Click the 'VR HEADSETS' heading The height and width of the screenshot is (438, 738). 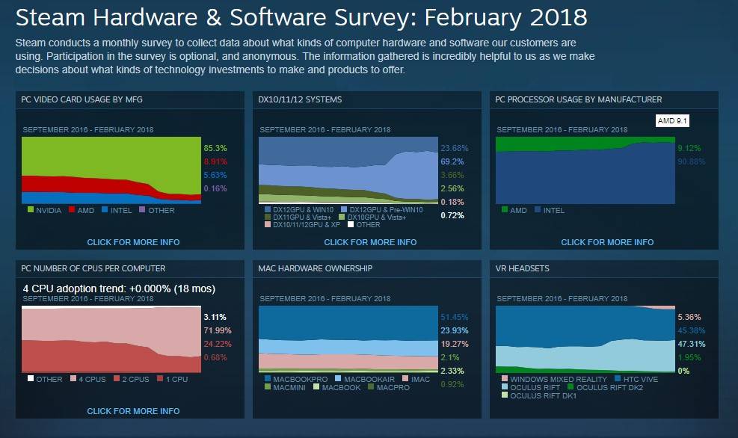523,268
